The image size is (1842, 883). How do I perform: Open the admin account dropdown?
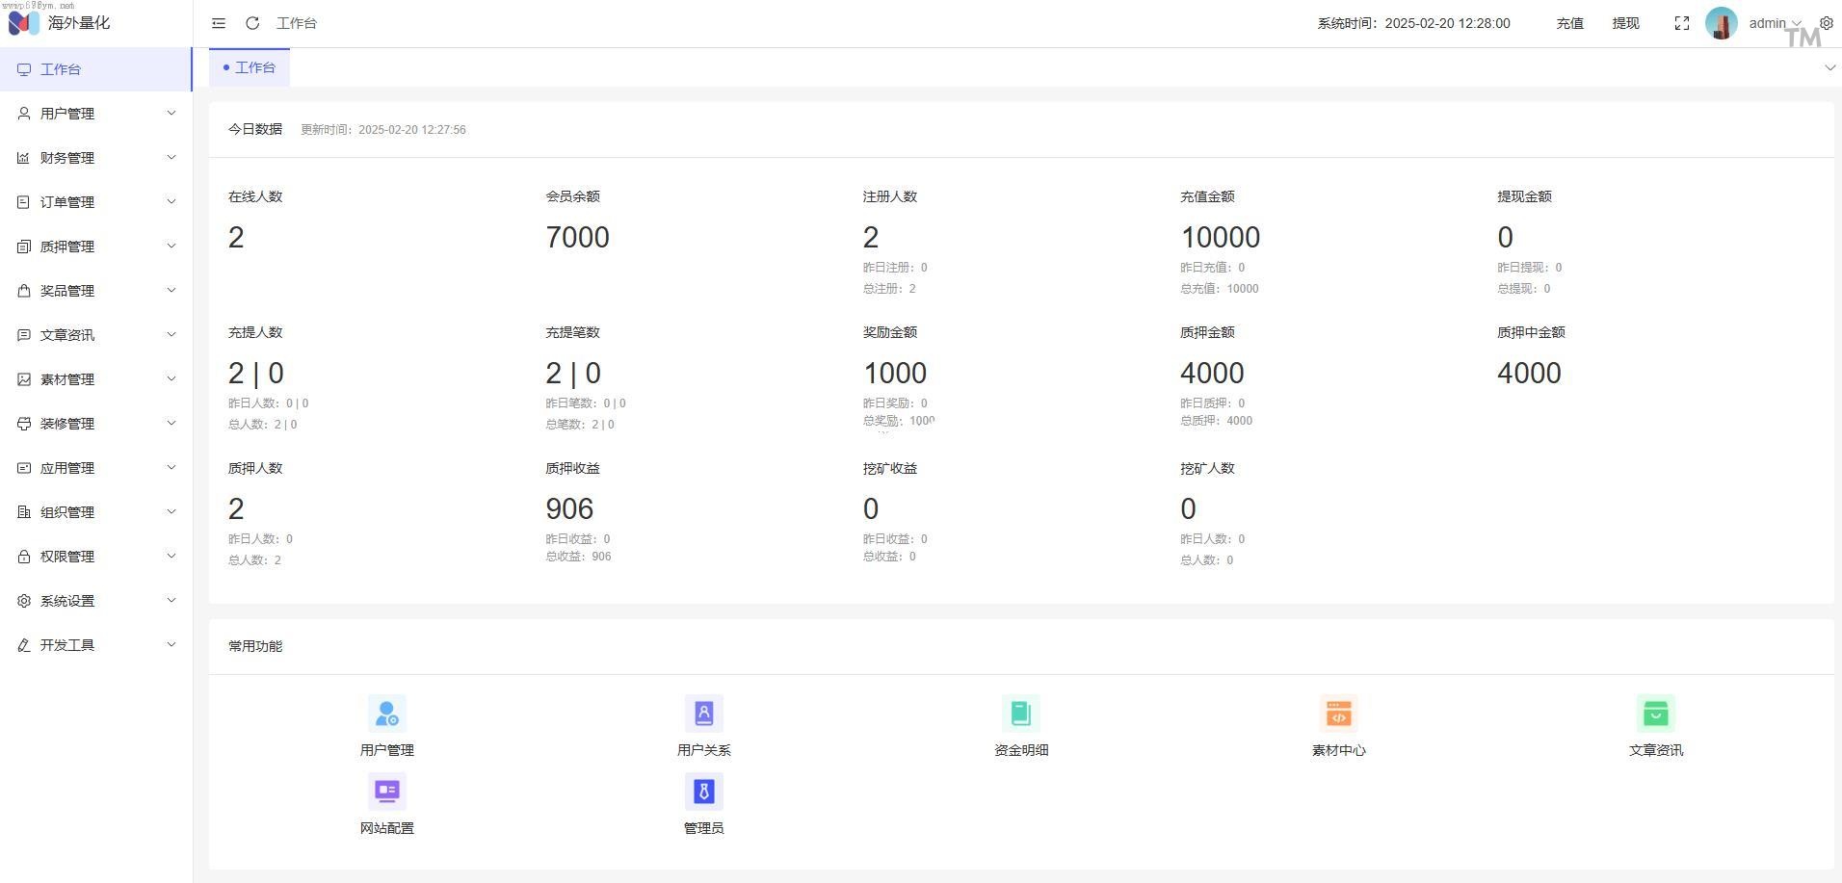coord(1774,23)
